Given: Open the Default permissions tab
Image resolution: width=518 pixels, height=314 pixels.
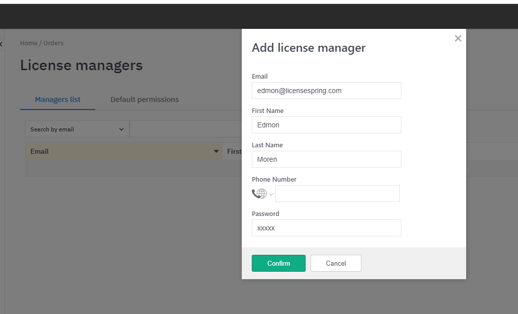Looking at the screenshot, I should 145,100.
